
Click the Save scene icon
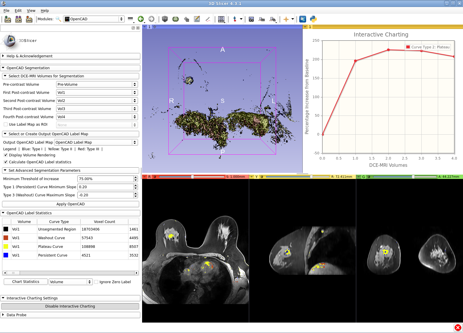pos(29,19)
